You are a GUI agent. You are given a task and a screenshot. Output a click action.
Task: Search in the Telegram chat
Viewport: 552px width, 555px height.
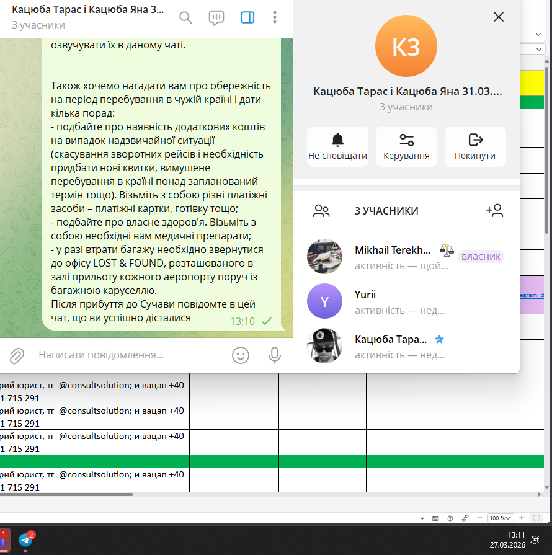(185, 17)
